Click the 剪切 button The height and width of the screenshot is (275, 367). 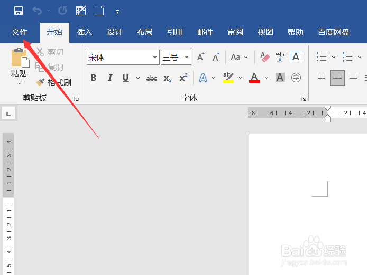click(x=50, y=52)
